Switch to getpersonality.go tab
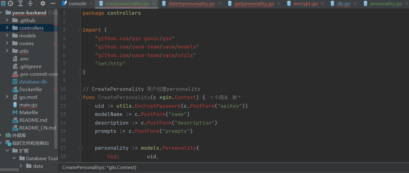 [254, 4]
